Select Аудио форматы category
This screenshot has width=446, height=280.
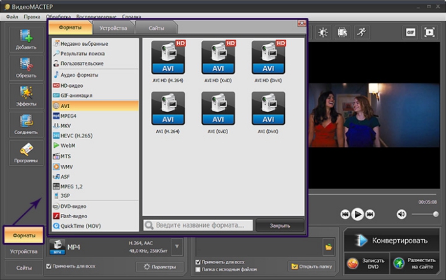coord(96,75)
